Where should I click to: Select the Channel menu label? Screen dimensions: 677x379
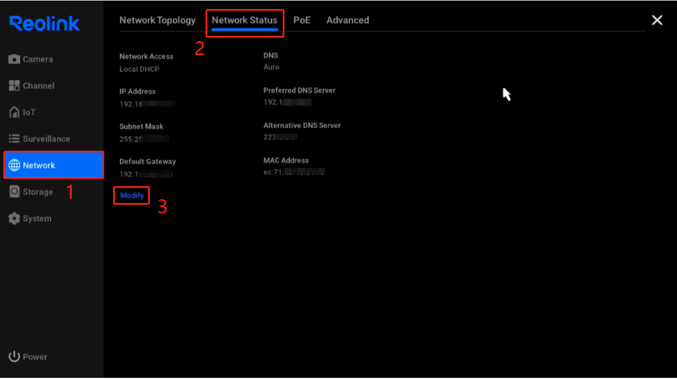(38, 85)
